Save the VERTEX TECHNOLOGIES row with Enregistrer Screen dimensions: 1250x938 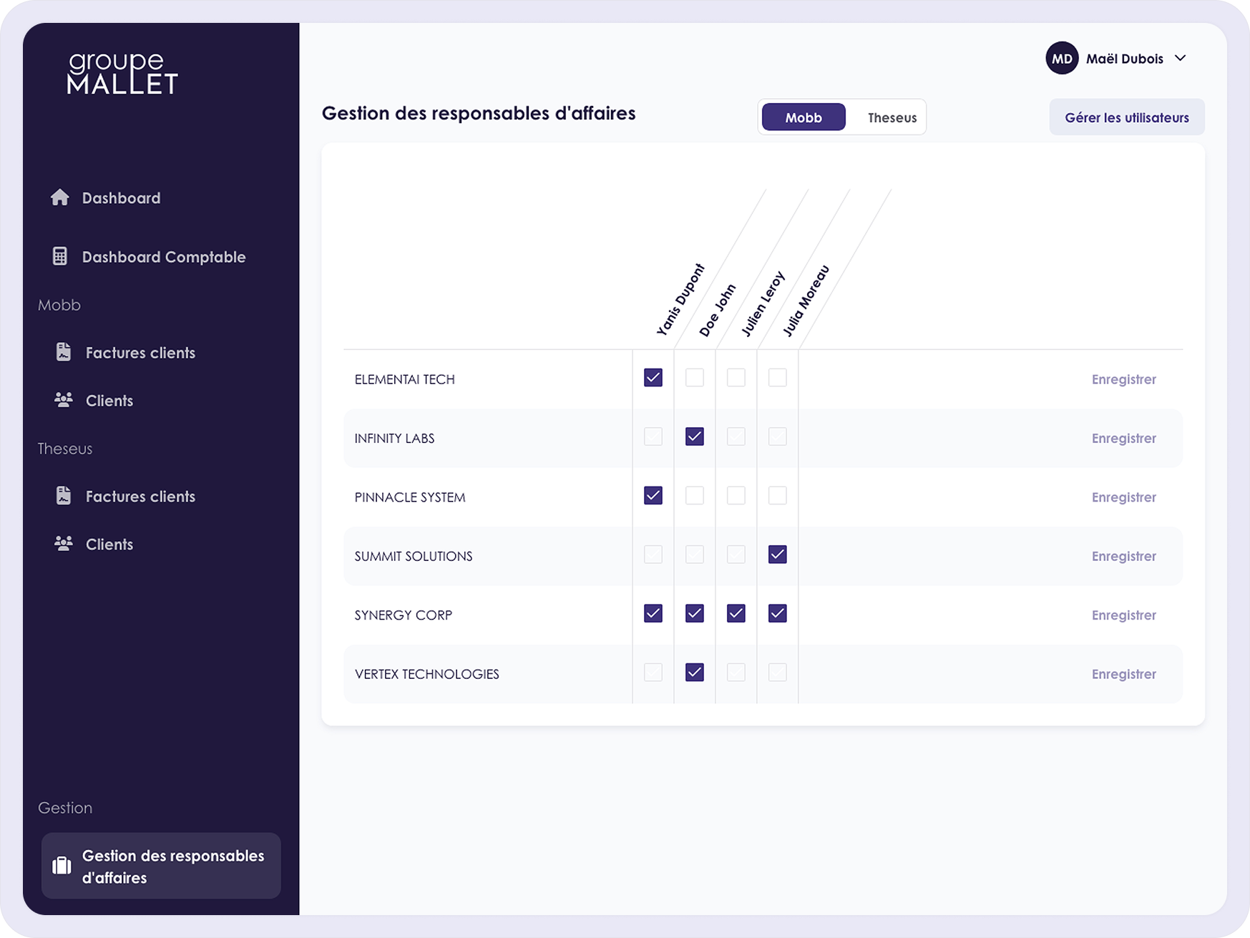[1123, 674]
